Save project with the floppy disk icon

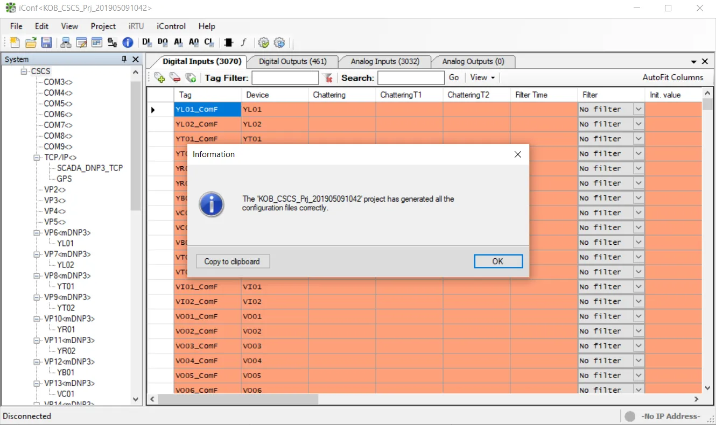(46, 42)
